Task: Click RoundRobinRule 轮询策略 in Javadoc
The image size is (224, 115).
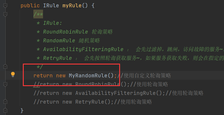Action: pyautogui.click(x=78, y=32)
